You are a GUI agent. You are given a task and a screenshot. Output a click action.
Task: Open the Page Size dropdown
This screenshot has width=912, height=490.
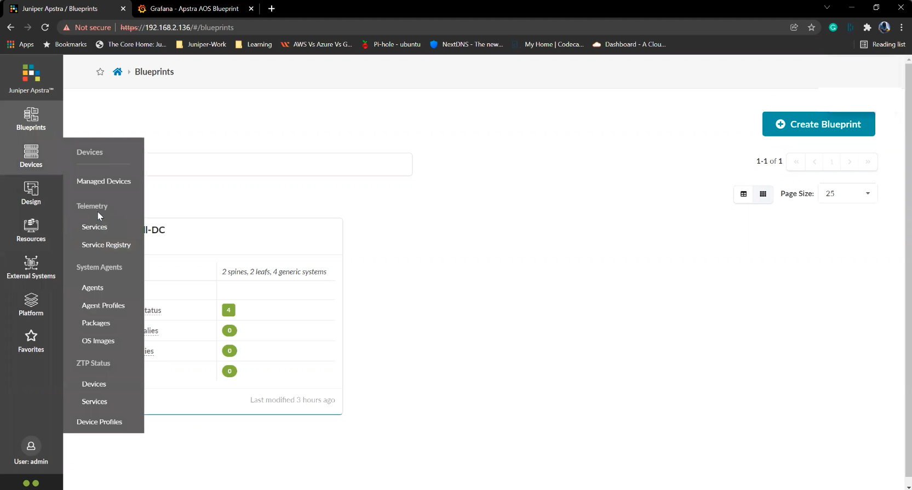pos(847,193)
